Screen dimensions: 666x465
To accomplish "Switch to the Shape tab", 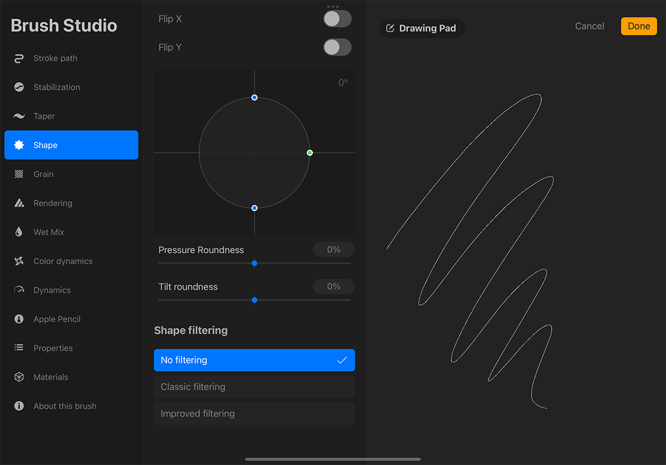I will 45,145.
